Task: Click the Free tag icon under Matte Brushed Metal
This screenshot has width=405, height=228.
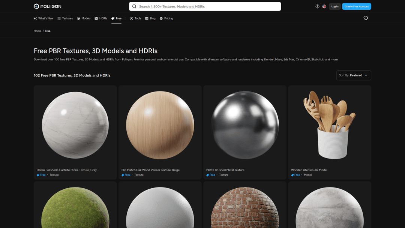Action: [208, 175]
